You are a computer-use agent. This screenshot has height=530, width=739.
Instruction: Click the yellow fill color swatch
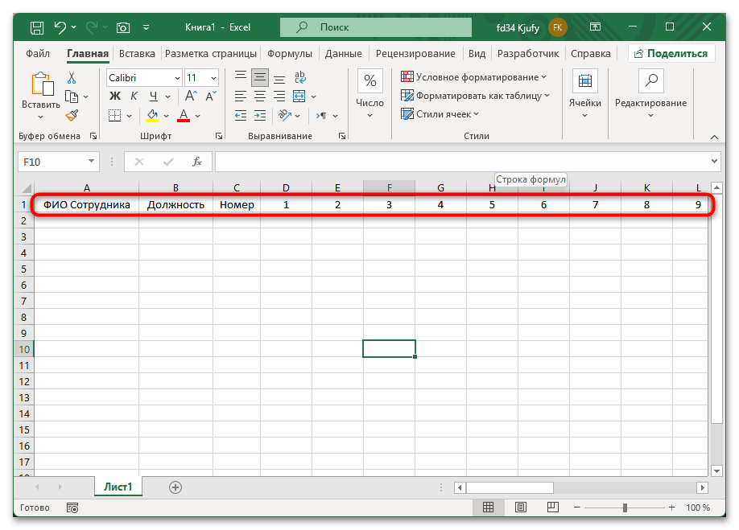152,115
